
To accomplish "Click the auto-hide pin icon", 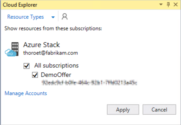I will click(x=168, y=4).
